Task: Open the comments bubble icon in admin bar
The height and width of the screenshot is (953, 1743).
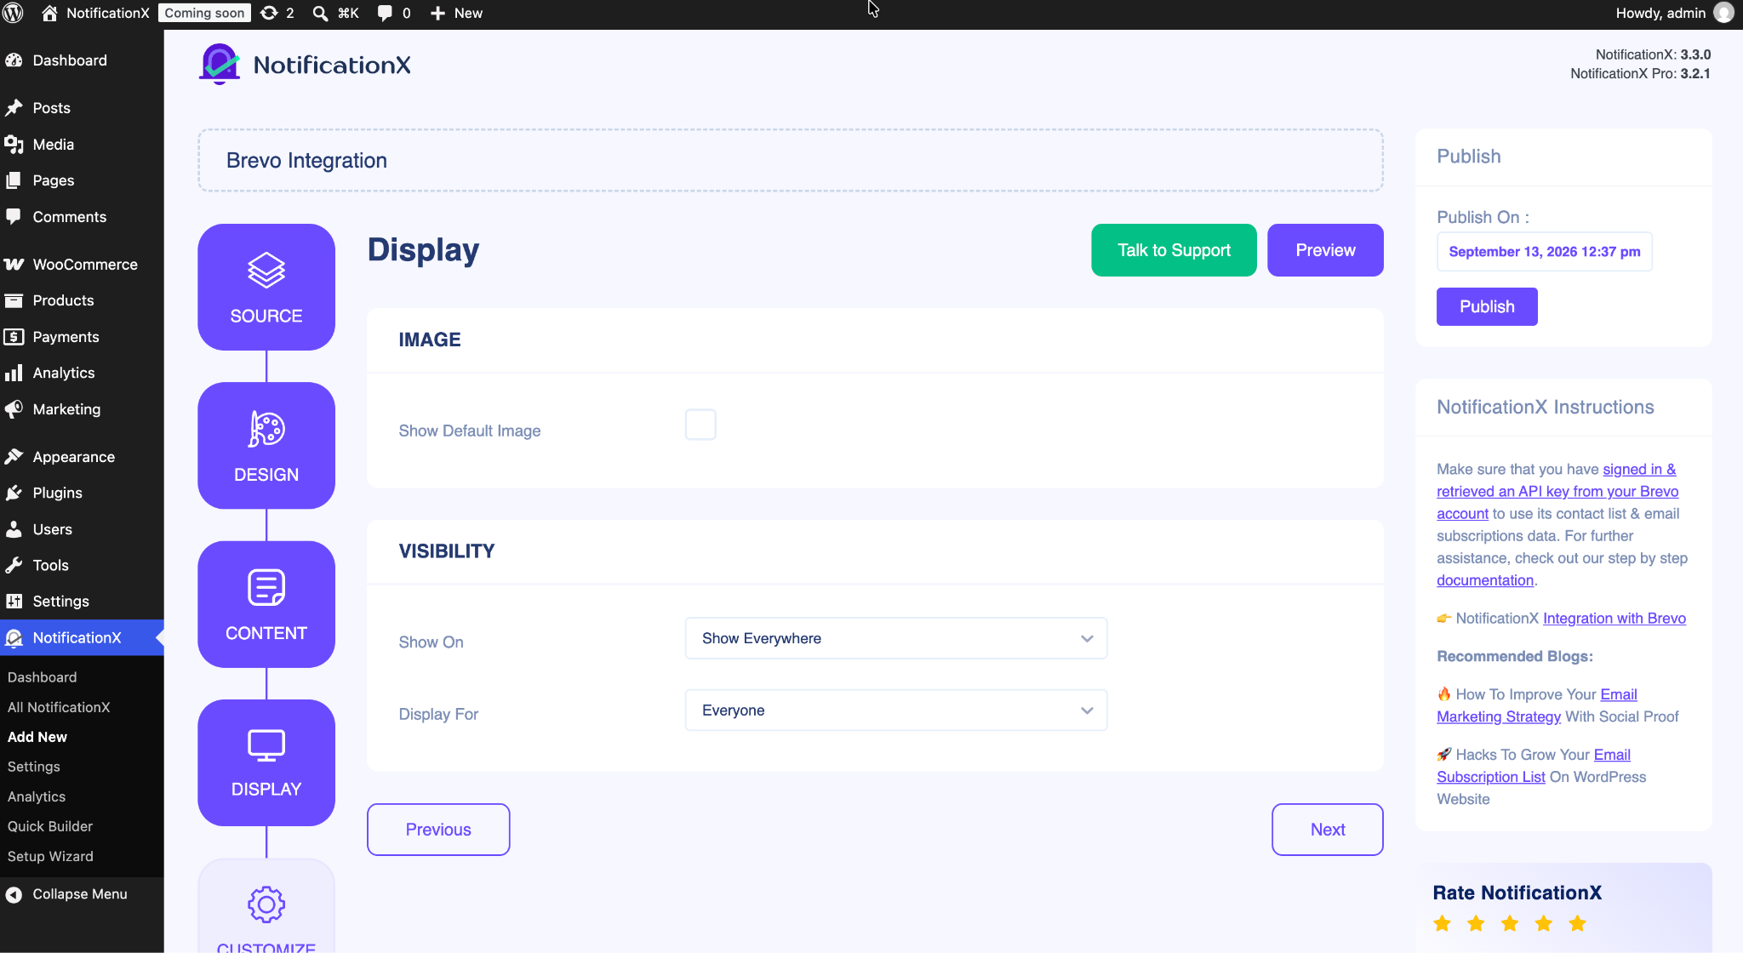Action: pyautogui.click(x=385, y=14)
